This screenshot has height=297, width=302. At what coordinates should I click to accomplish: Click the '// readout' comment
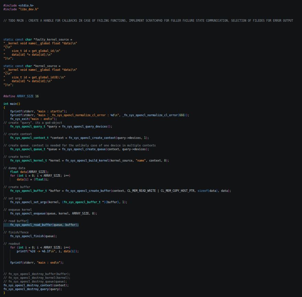tap(12, 244)
